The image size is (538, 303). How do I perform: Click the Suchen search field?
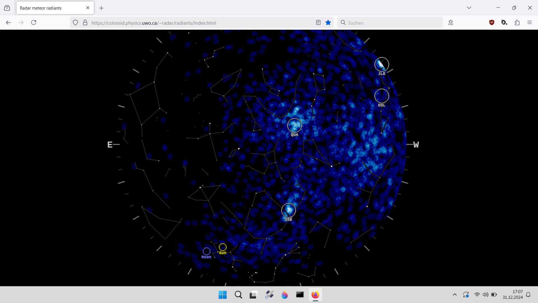(390, 23)
